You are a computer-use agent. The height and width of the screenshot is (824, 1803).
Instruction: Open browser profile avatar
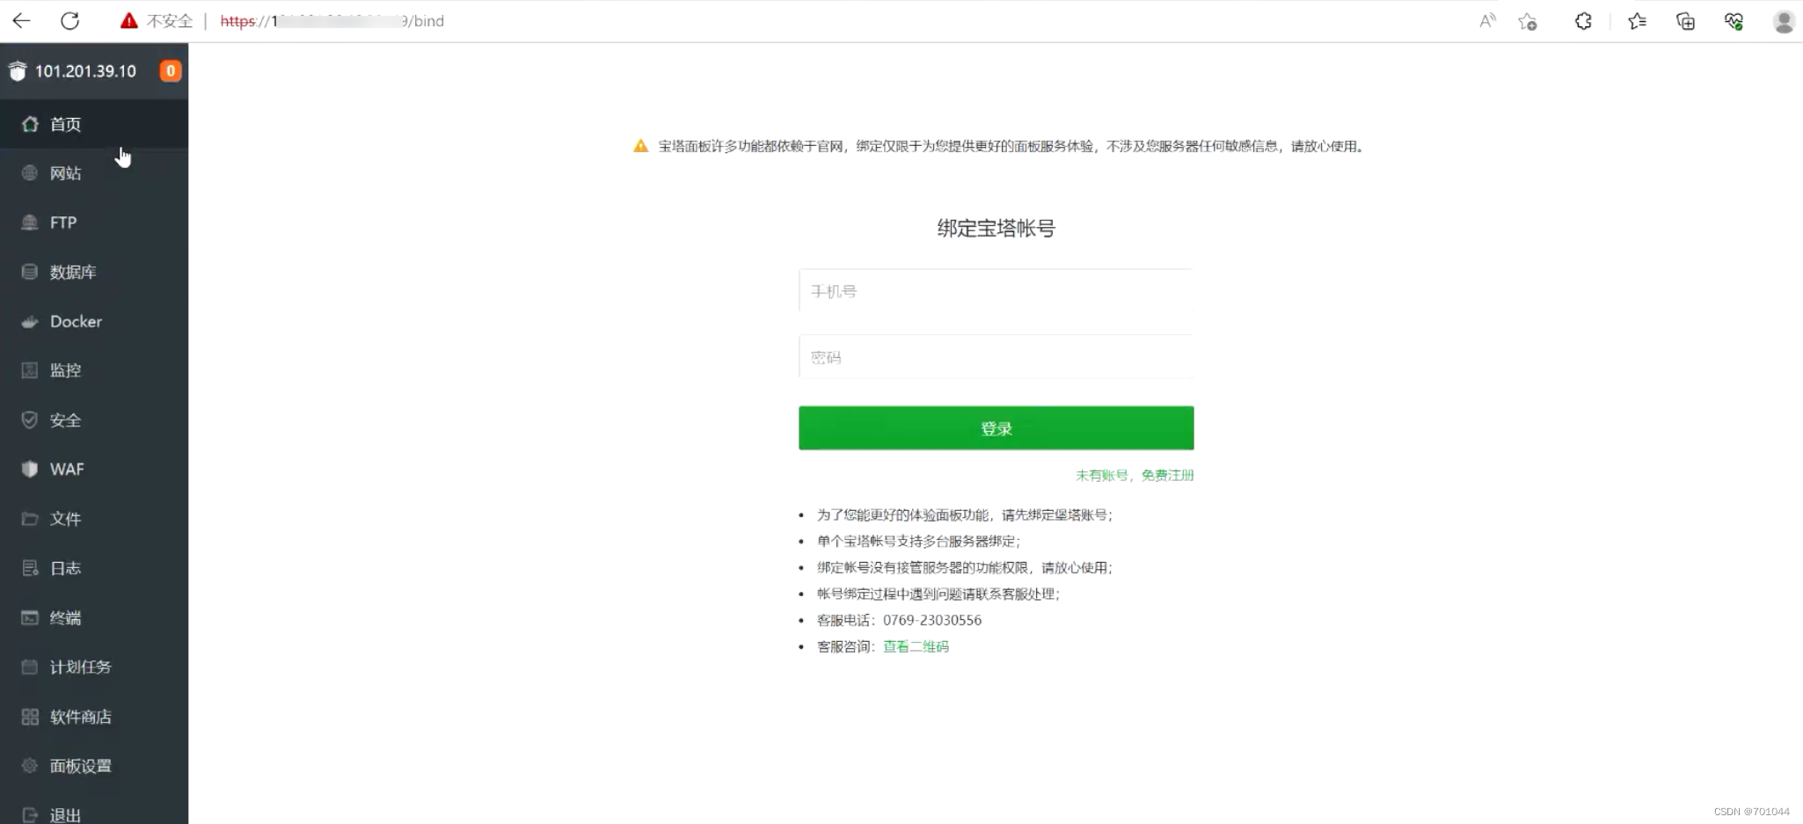pos(1784,21)
